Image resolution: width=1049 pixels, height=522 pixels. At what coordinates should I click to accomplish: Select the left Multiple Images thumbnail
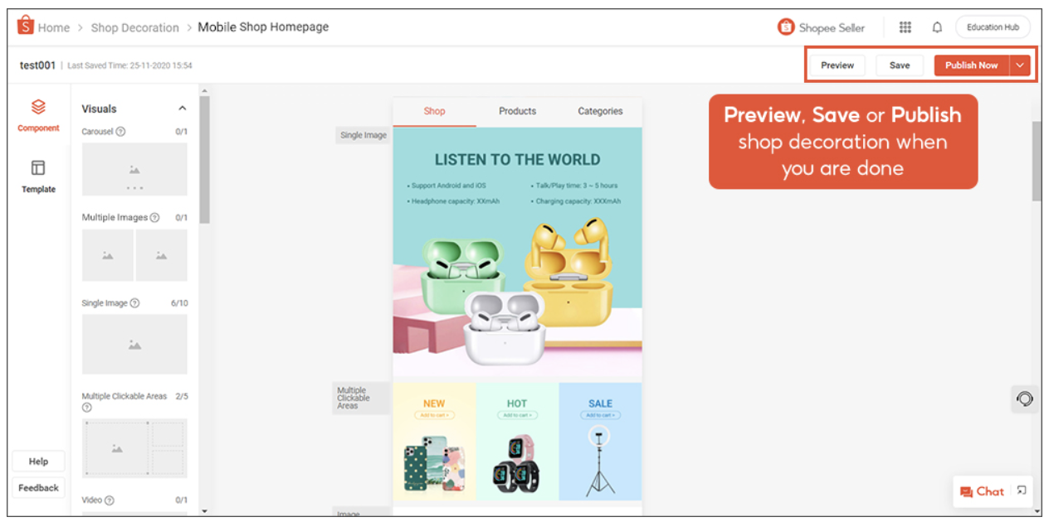click(108, 255)
